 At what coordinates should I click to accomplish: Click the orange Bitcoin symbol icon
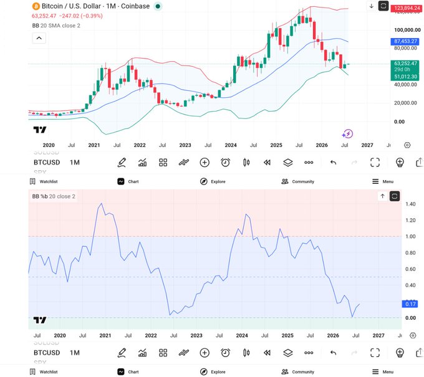point(36,6)
